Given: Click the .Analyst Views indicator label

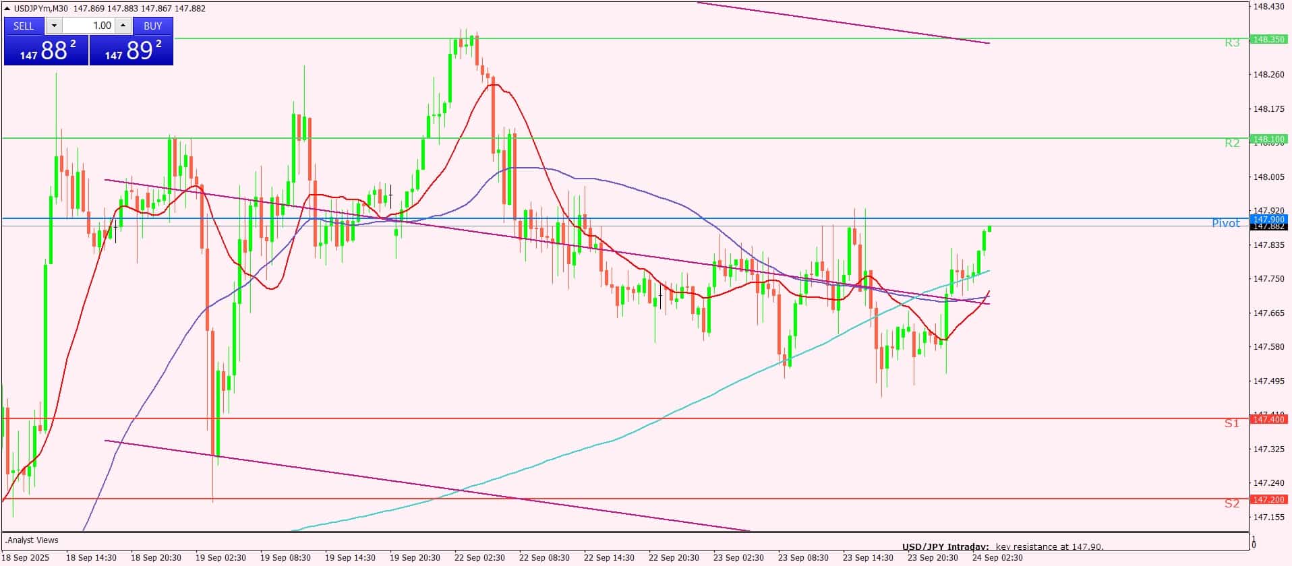Looking at the screenshot, I should [x=32, y=540].
